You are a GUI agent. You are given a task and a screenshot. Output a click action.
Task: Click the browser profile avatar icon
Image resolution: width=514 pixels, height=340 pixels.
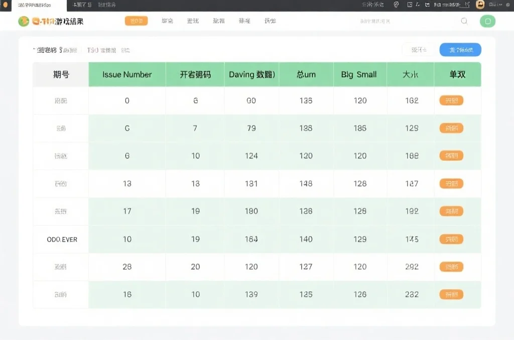[480, 5]
